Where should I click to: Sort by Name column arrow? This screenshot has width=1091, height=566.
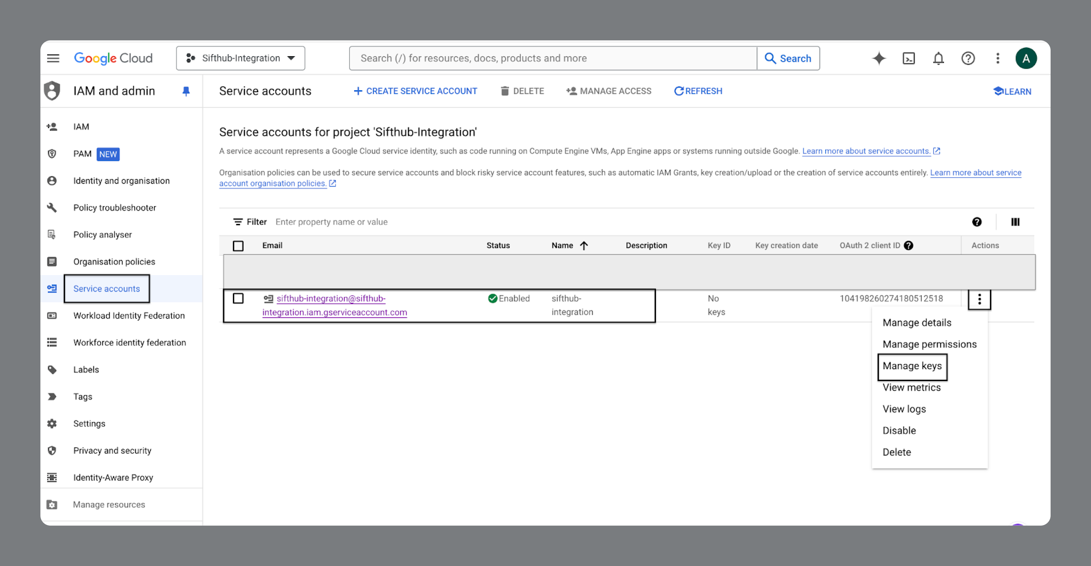584,245
